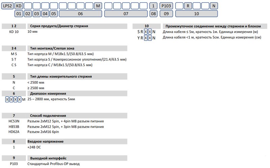This screenshot has height=168, width=270.
Task: Select the KD 10 code entry
Action: click(x=14, y=32)
